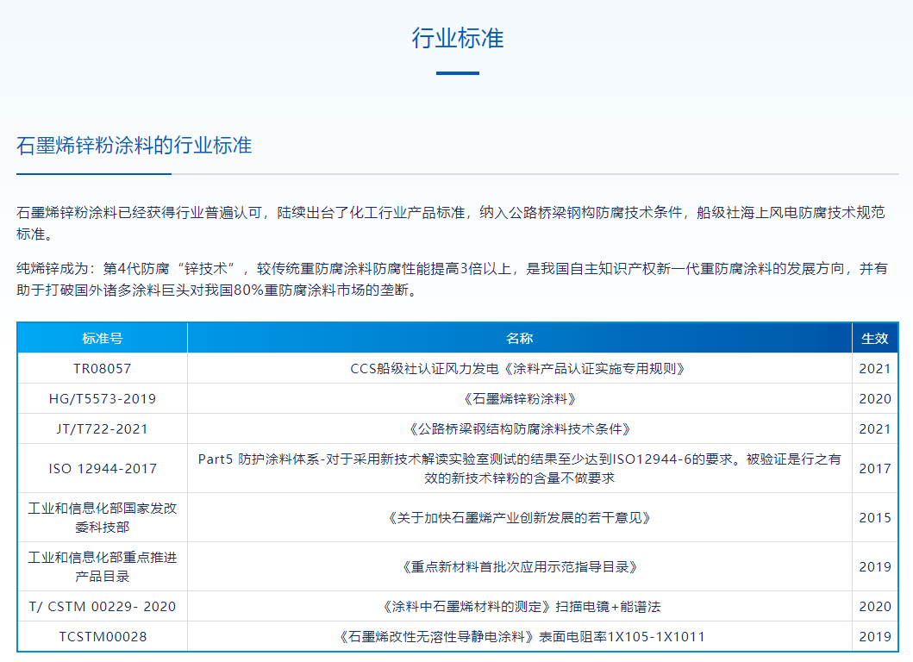Click the TCSTM00028 standard number cell
The image size is (913, 662).
coord(103,637)
